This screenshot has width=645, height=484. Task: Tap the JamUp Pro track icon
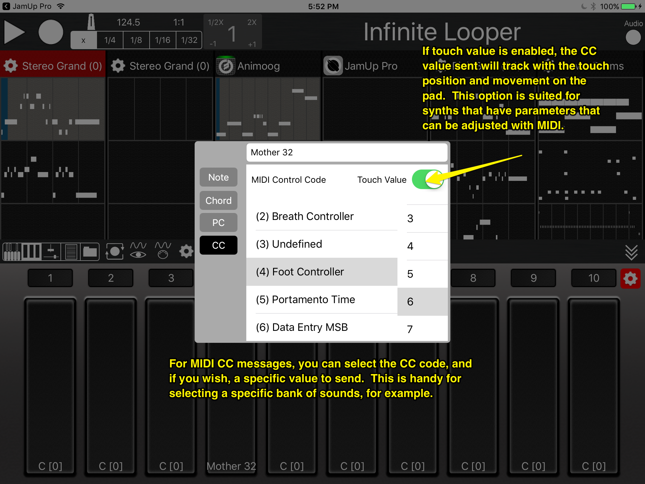pos(333,66)
